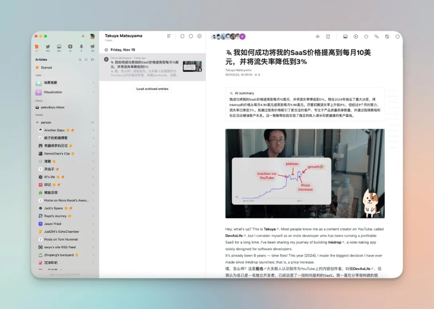This screenshot has width=434, height=309.
Task: Toggle the read status circle in the article toolbar
Action: (x=397, y=36)
